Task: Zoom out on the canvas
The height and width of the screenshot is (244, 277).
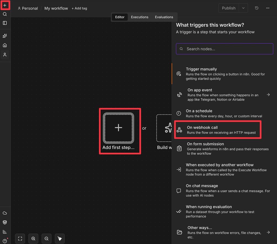Action: click(x=47, y=239)
